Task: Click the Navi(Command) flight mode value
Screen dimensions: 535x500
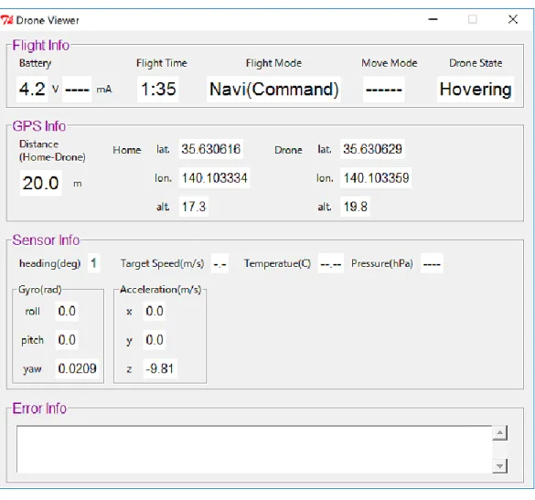Action: click(x=273, y=90)
